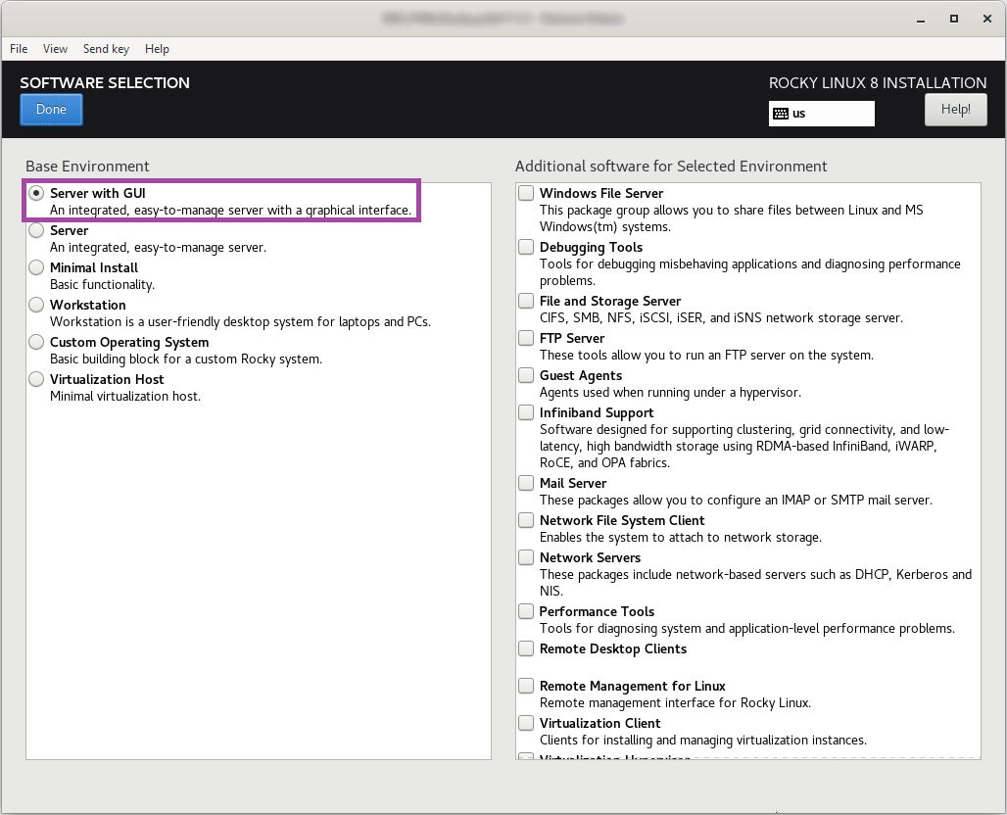Click the keyboard layout icon
Screen dimensions: 1007x815
tap(781, 114)
